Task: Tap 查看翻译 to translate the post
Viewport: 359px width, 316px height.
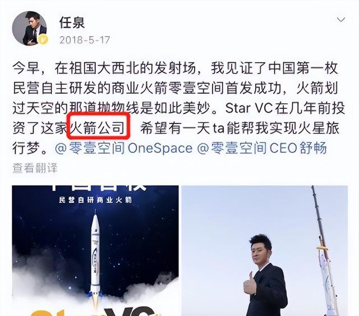Action: point(35,168)
